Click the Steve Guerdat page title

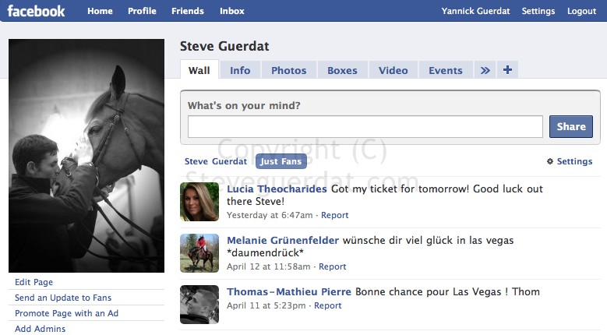pos(224,46)
